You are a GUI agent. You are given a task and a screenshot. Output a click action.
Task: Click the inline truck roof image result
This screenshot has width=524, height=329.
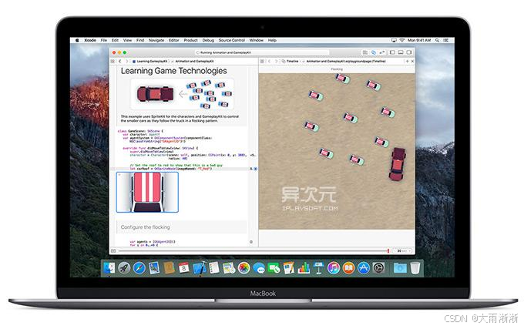coord(147,192)
